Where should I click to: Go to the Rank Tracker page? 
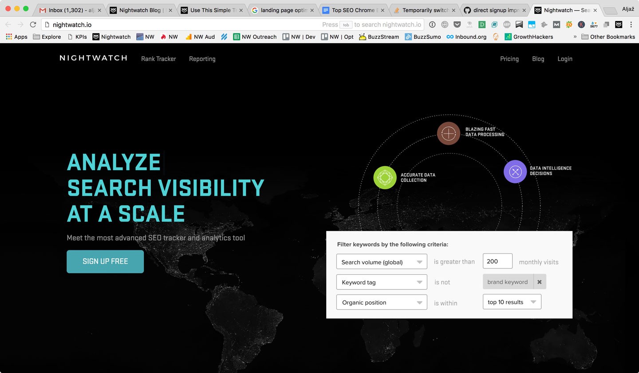(158, 59)
